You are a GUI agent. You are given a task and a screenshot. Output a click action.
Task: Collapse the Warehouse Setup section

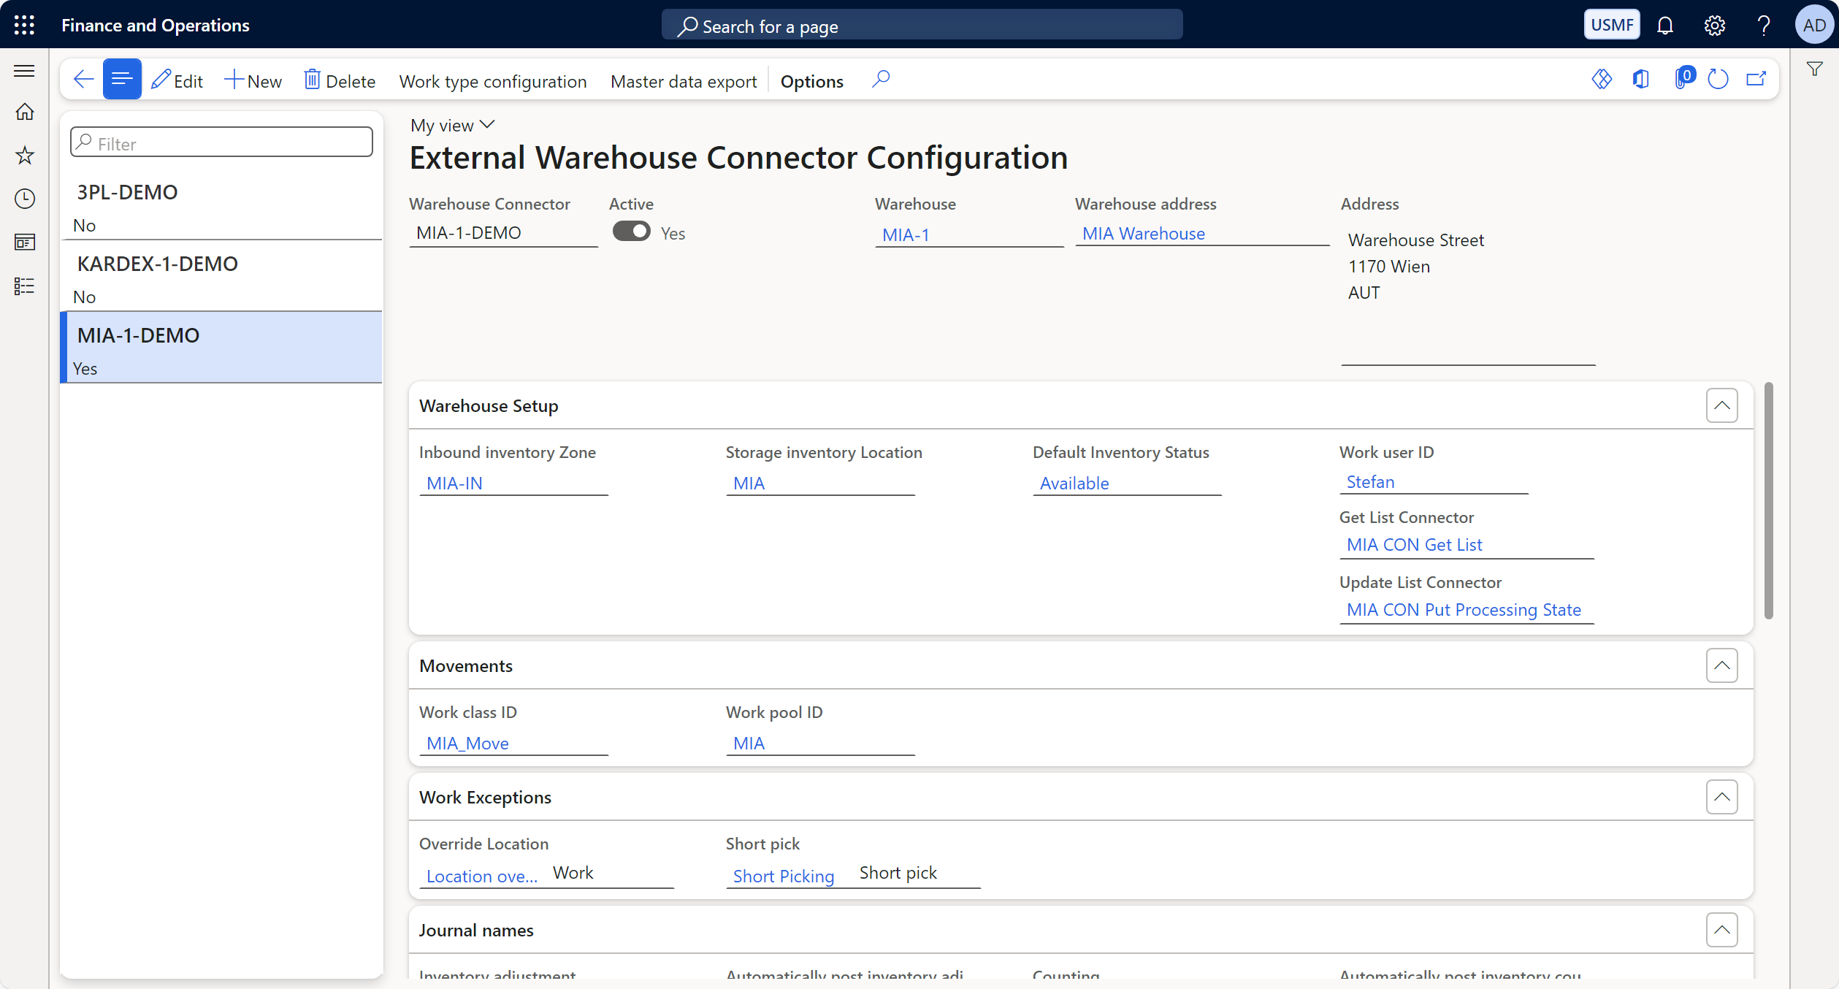[x=1721, y=405]
